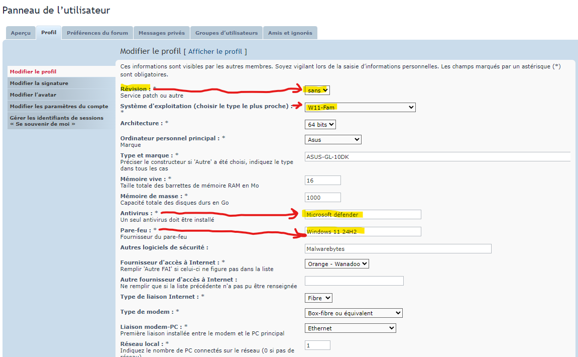Open Modifier la signature in sidebar

[61, 83]
